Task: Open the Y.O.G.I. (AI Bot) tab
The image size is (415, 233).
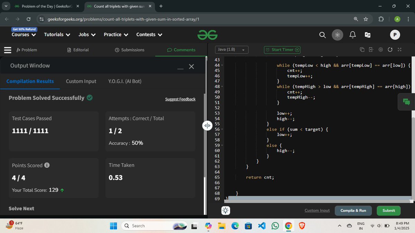Action: click(125, 81)
